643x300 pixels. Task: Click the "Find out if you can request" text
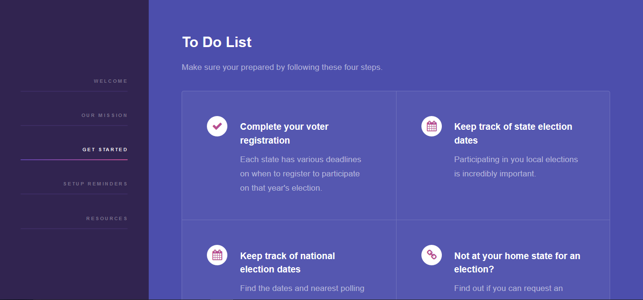pyautogui.click(x=508, y=288)
